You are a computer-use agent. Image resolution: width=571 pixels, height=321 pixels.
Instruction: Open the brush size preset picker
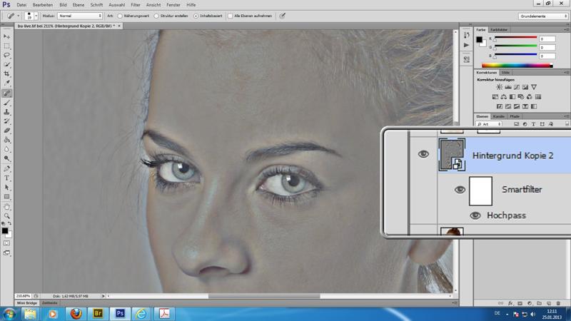(31, 16)
